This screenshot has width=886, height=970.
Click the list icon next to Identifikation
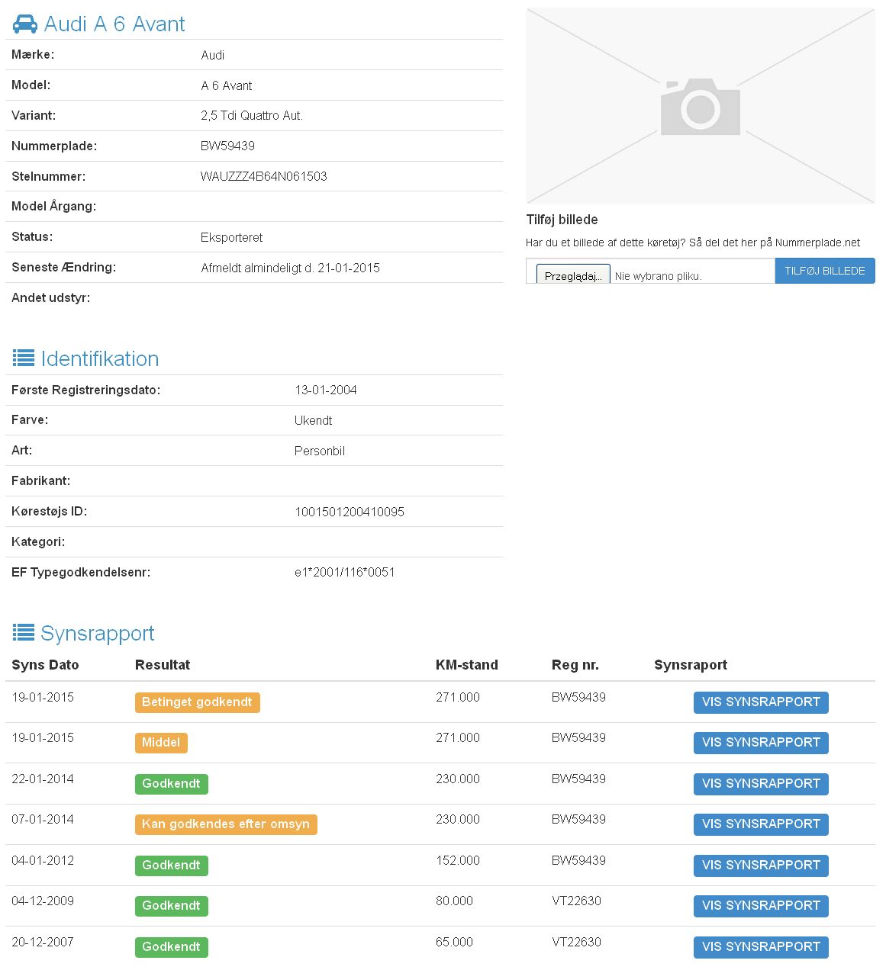(x=24, y=358)
